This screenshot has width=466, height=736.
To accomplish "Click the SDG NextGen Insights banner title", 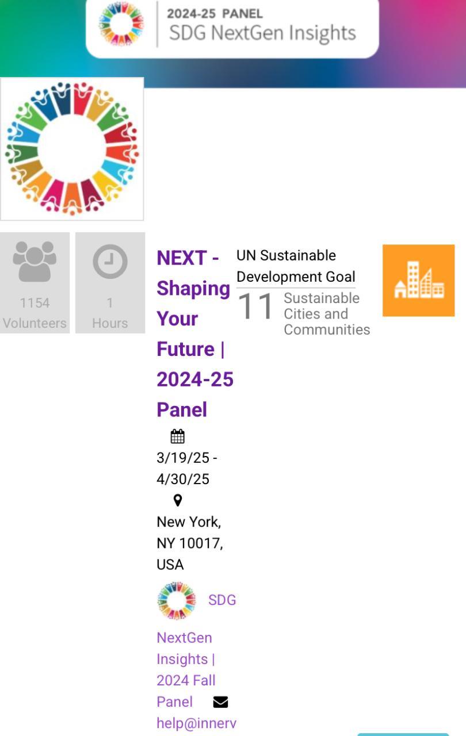I will click(x=262, y=33).
